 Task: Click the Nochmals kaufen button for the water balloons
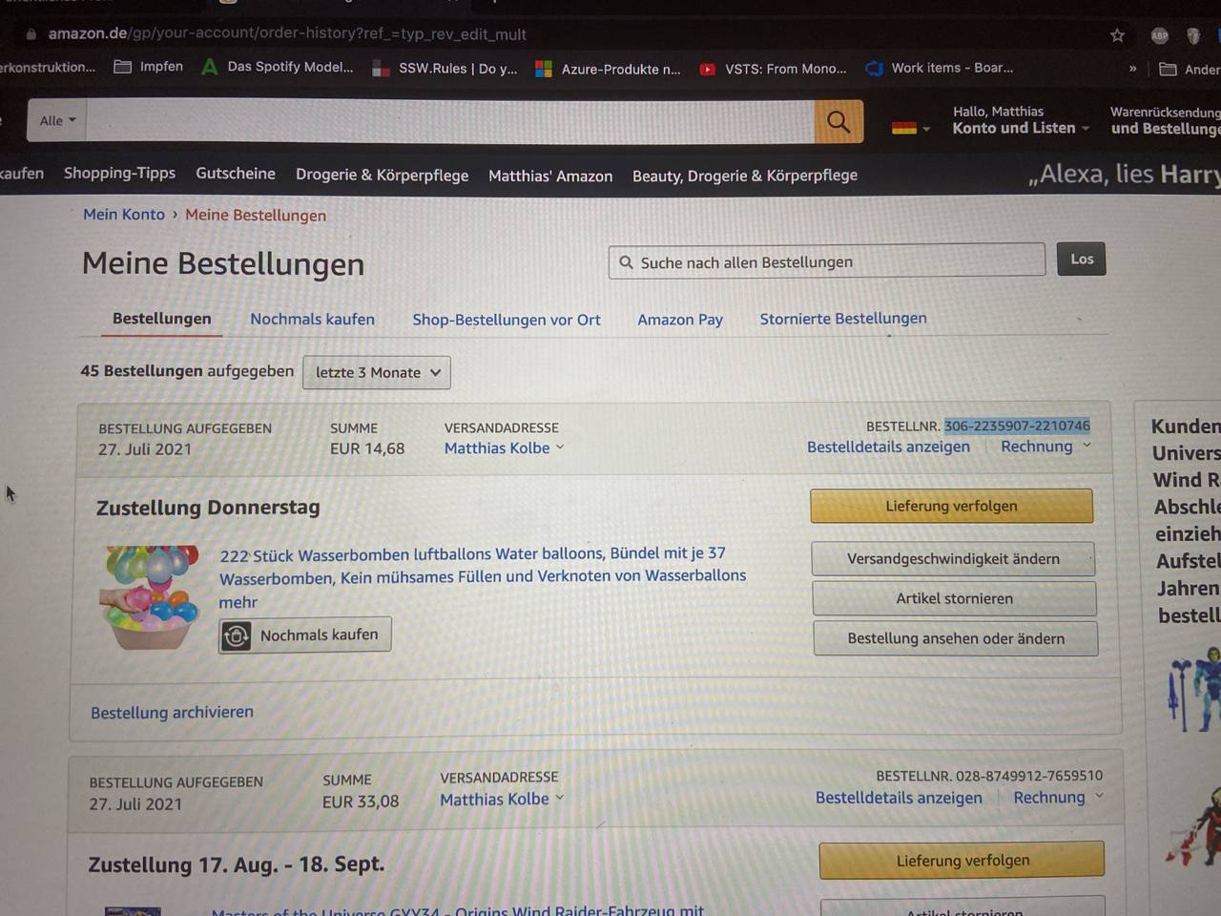[305, 635]
